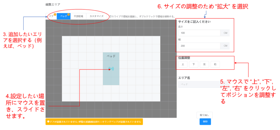This screenshot has height=130, width=280.
Task: Click the warning badge on the ドア tab
Action: 55,14
